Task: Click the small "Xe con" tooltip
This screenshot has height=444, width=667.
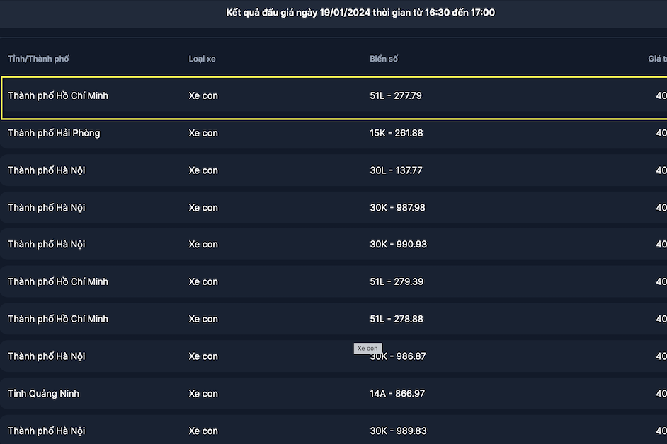Action: (x=368, y=349)
